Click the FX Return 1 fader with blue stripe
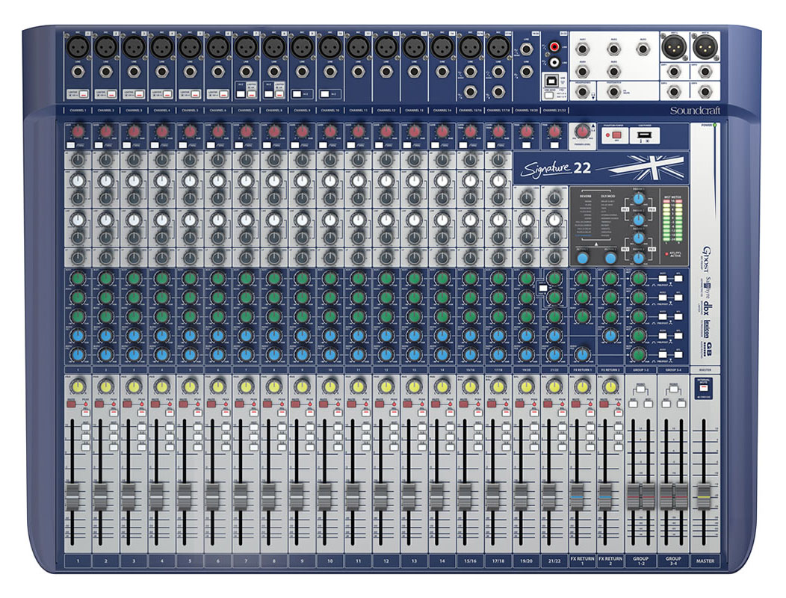 pyautogui.click(x=578, y=495)
